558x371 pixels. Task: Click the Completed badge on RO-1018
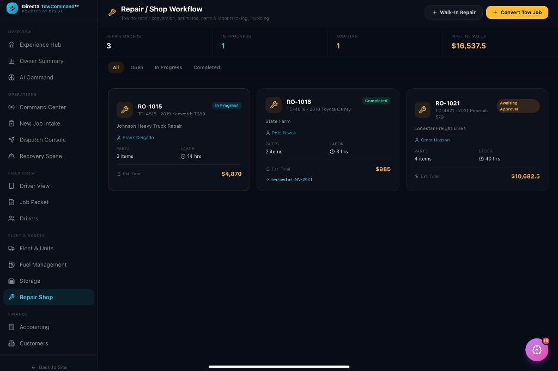(x=376, y=101)
